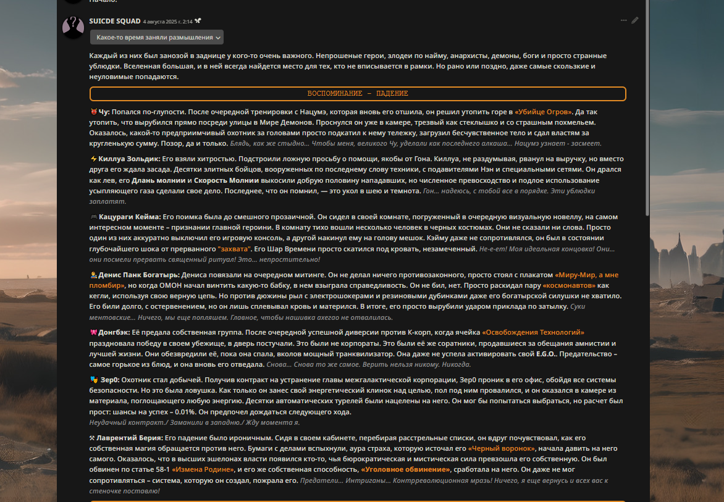
Task: Click the intro sentence starting 'Каждый из них'
Action: pos(201,56)
